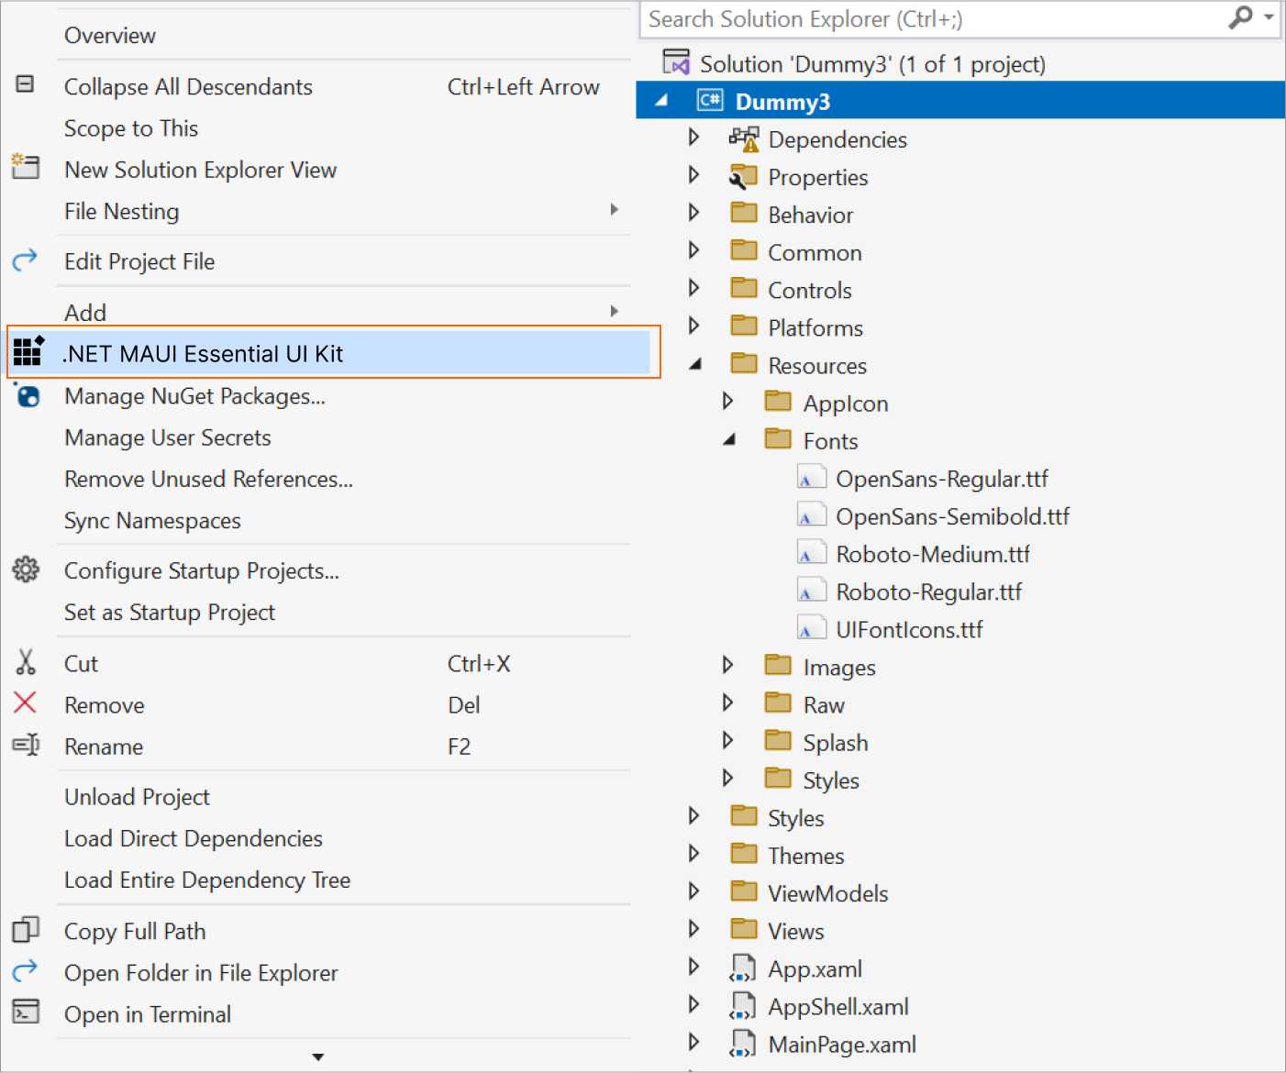Click the AppShell.xaml file icon
Screen dimensions: 1286x1073
[743, 1005]
